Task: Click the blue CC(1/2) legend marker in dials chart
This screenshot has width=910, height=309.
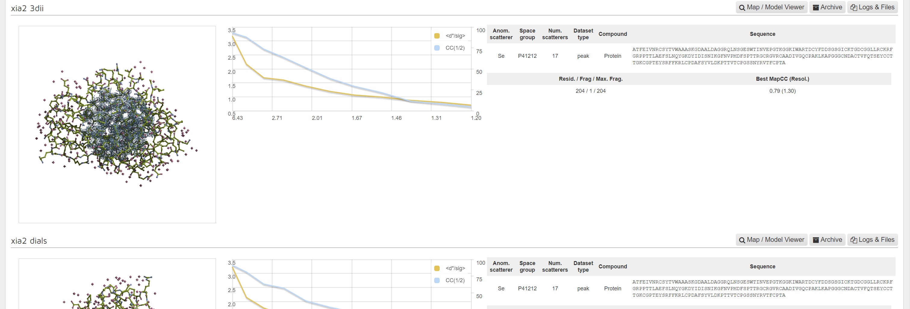Action: pos(437,280)
